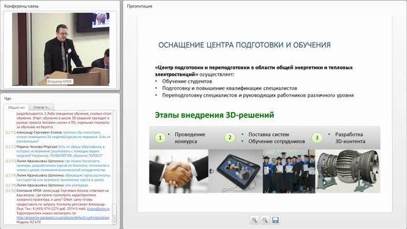The image size is (407, 229).
Task: Click the Обучение студентов bullet
Action: 187,81
